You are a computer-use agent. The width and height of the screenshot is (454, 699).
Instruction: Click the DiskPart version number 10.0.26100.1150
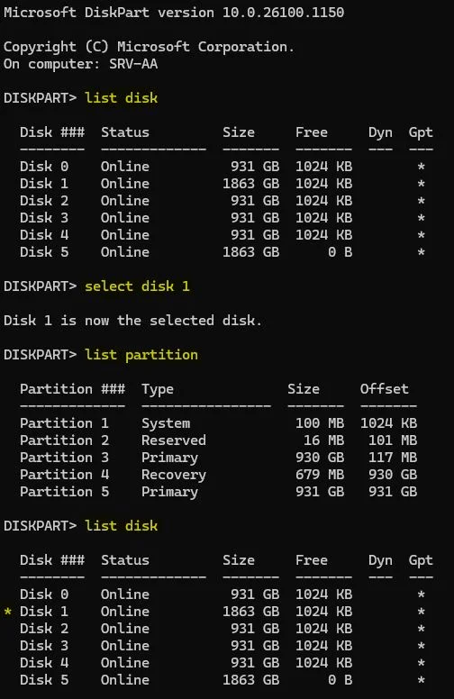click(x=283, y=12)
